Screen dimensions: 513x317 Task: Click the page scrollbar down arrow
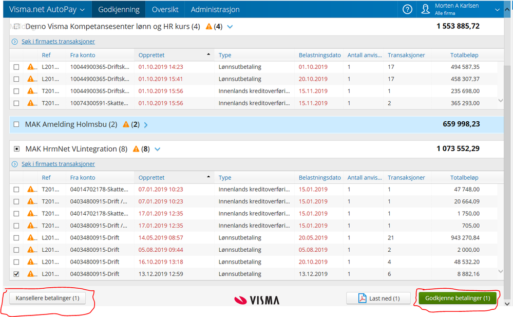(x=507, y=304)
